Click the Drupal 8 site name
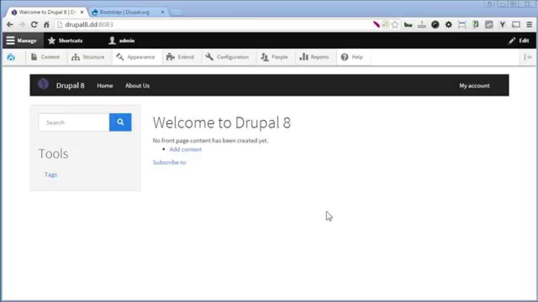Screen dimensions: 538x302 (70, 86)
